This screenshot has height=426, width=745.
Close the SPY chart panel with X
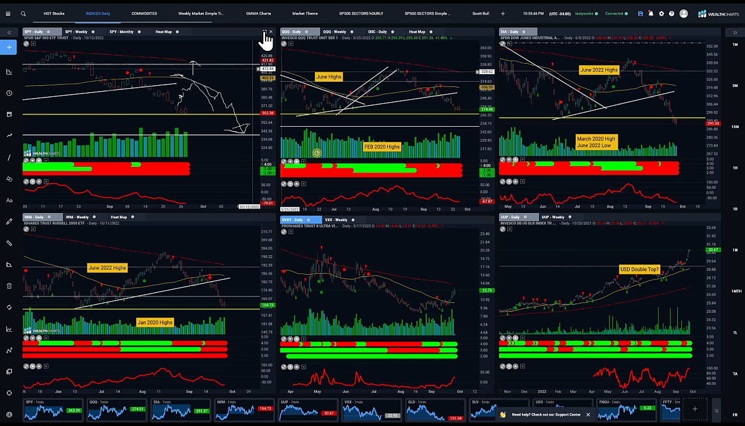(x=271, y=32)
